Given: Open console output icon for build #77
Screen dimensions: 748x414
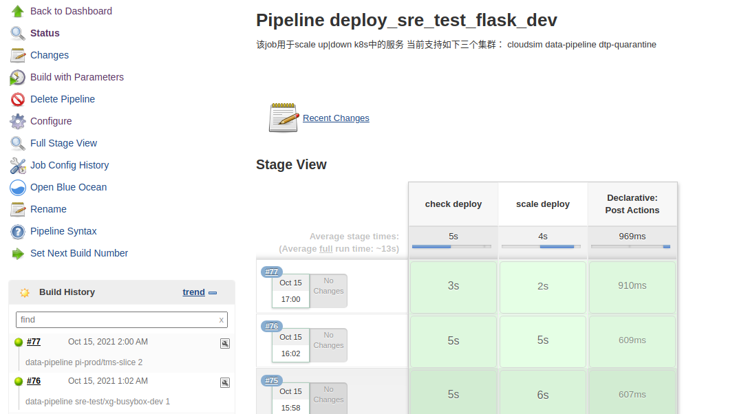Looking at the screenshot, I should [x=225, y=343].
